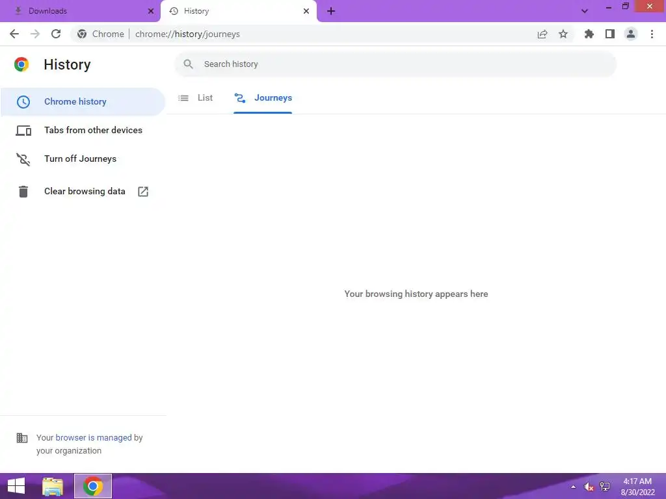Expand the tab search chevron

point(585,11)
